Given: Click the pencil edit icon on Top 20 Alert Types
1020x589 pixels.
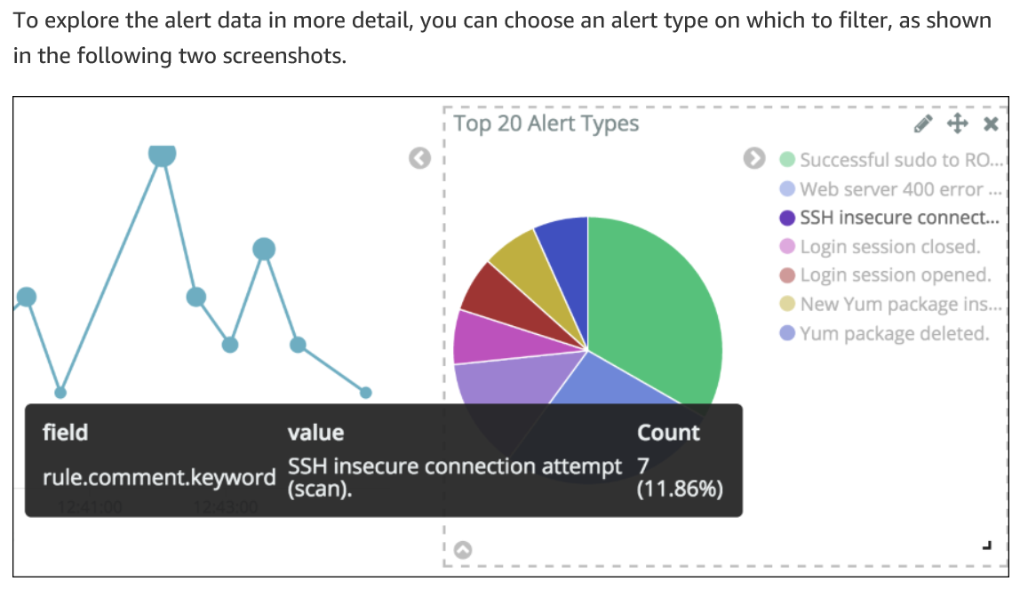Looking at the screenshot, I should [x=922, y=123].
